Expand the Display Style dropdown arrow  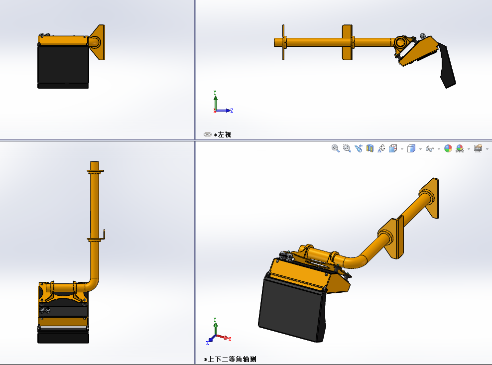pos(420,149)
